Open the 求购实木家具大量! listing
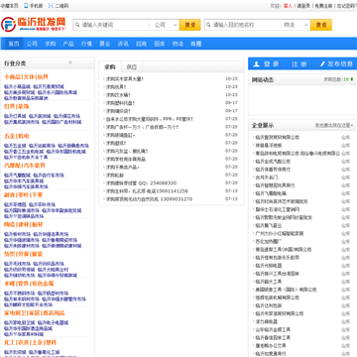The height and width of the screenshot is (357, 357). click(124, 78)
